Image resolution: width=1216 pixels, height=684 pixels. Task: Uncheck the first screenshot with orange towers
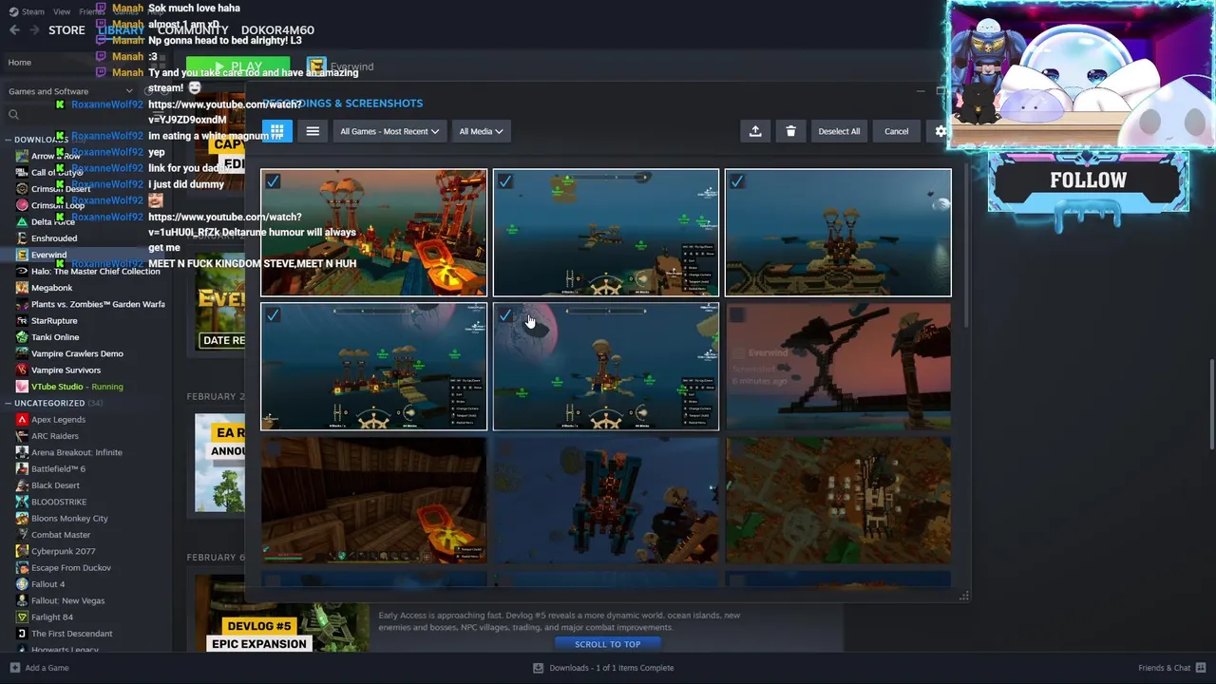[273, 181]
